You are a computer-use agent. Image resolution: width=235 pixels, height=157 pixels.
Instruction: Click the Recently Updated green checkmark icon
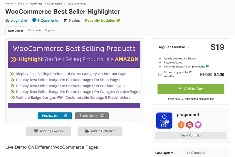click(x=118, y=21)
